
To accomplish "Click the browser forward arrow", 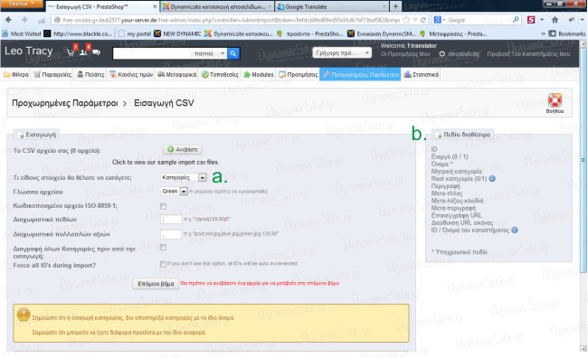I will pyautogui.click(x=24, y=20).
